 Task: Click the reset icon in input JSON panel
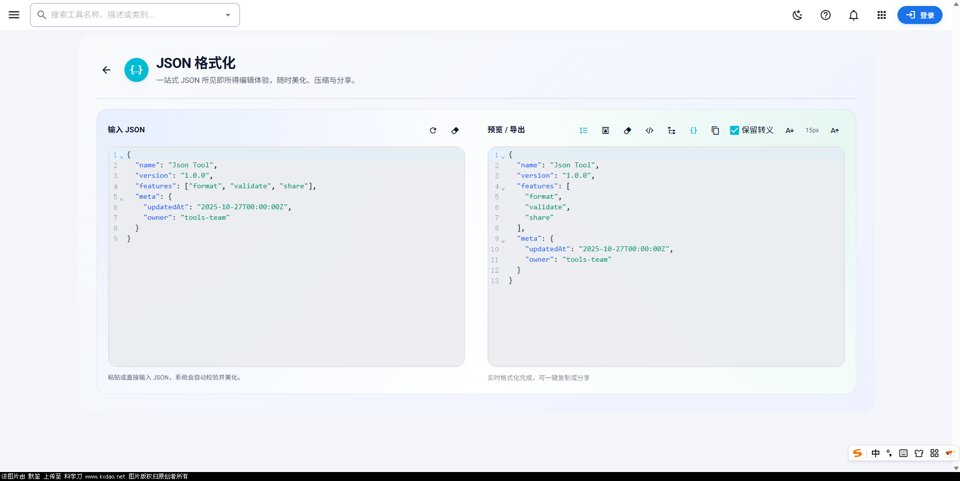(433, 130)
